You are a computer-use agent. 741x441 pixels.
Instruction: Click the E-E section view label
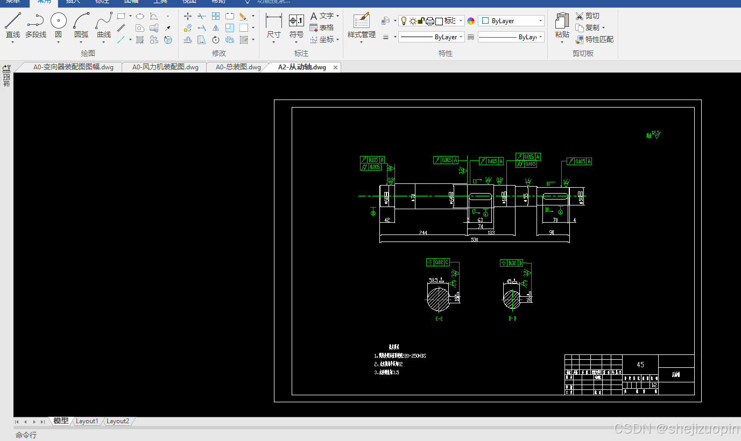click(x=439, y=319)
